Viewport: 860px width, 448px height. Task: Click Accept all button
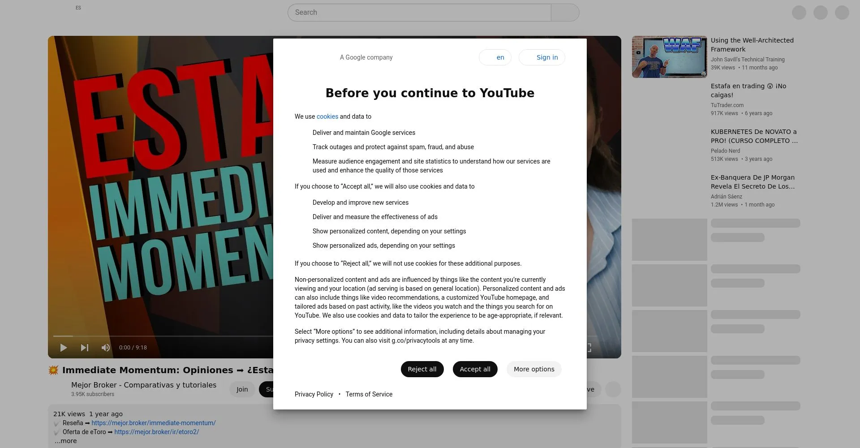click(x=475, y=369)
